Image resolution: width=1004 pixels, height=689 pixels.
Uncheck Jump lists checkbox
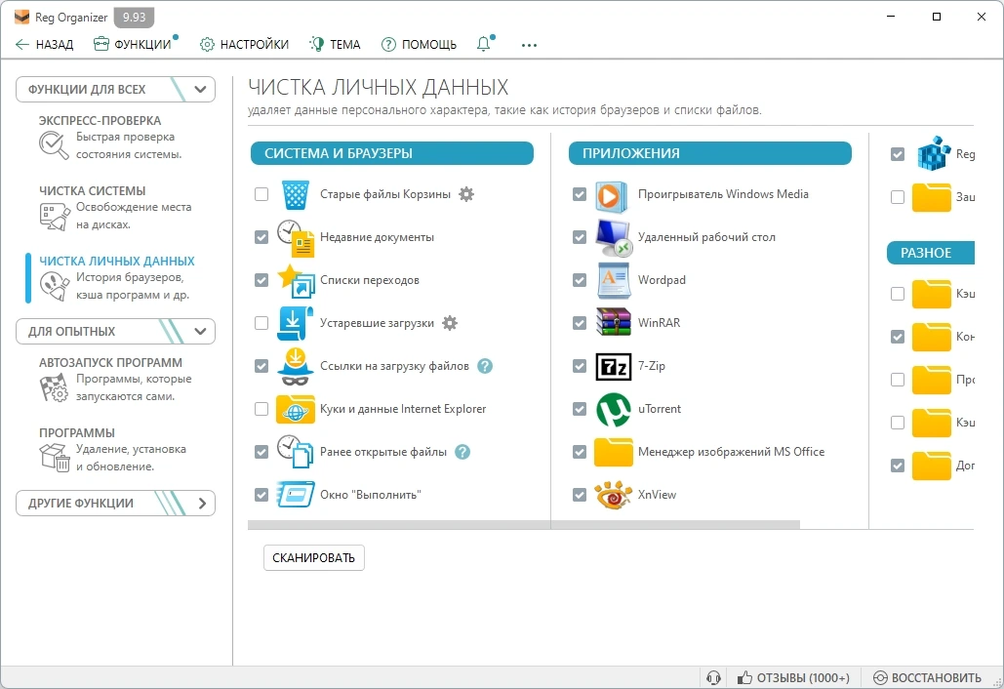coord(261,280)
